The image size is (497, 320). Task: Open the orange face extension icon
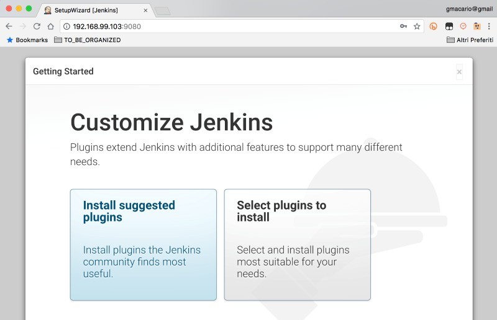tap(477, 26)
